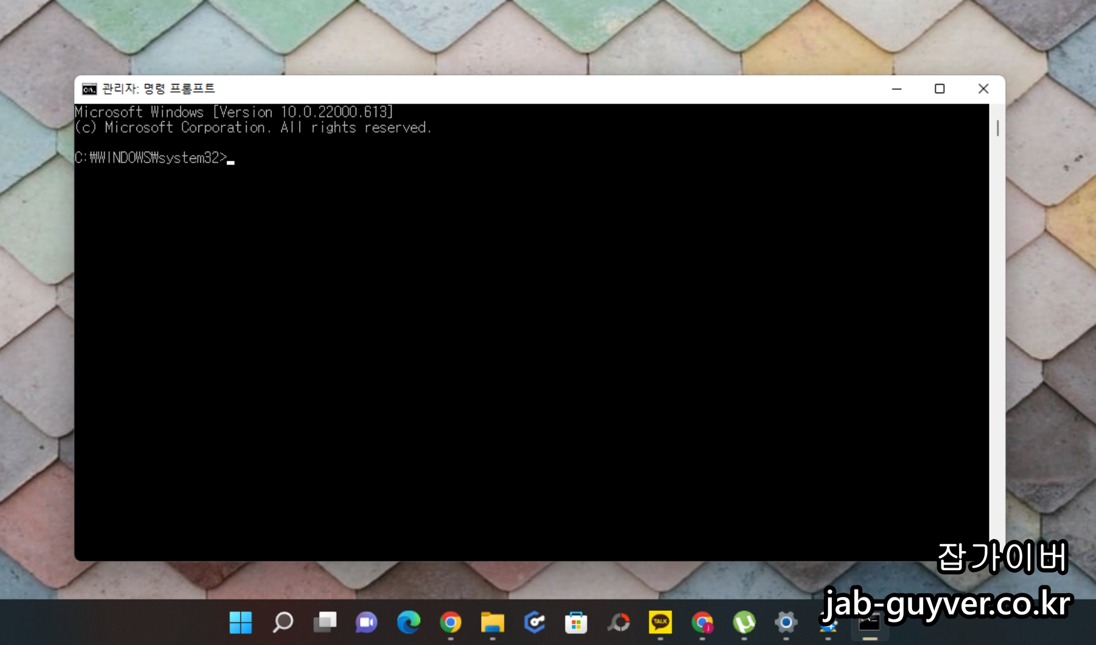Open File Explorer from taskbar

pos(493,622)
